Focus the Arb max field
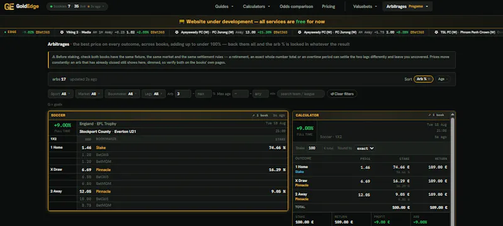 tap(203, 94)
